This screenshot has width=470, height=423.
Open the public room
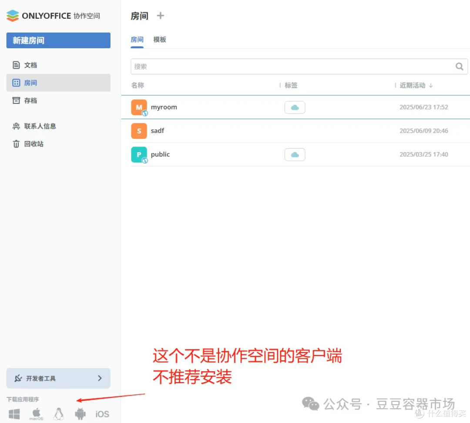160,154
